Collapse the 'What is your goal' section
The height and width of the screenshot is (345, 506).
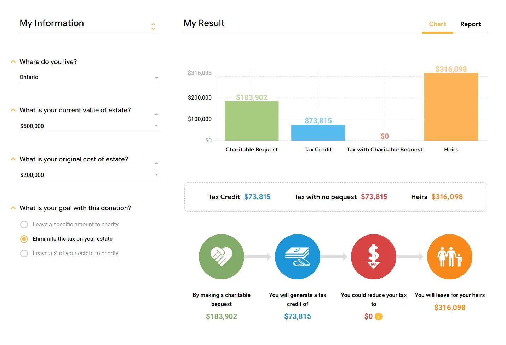pos(13,208)
